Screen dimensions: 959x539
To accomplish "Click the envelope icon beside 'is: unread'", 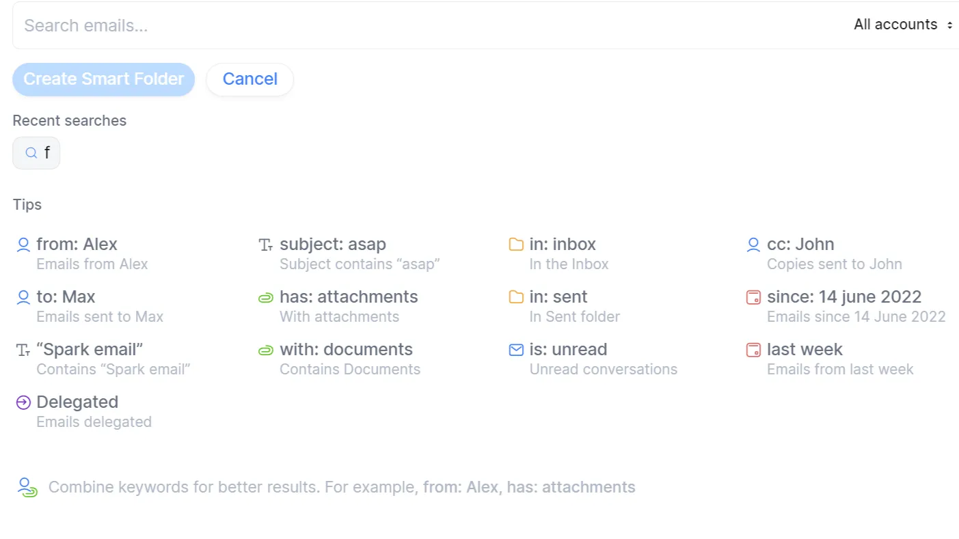I will tap(516, 350).
